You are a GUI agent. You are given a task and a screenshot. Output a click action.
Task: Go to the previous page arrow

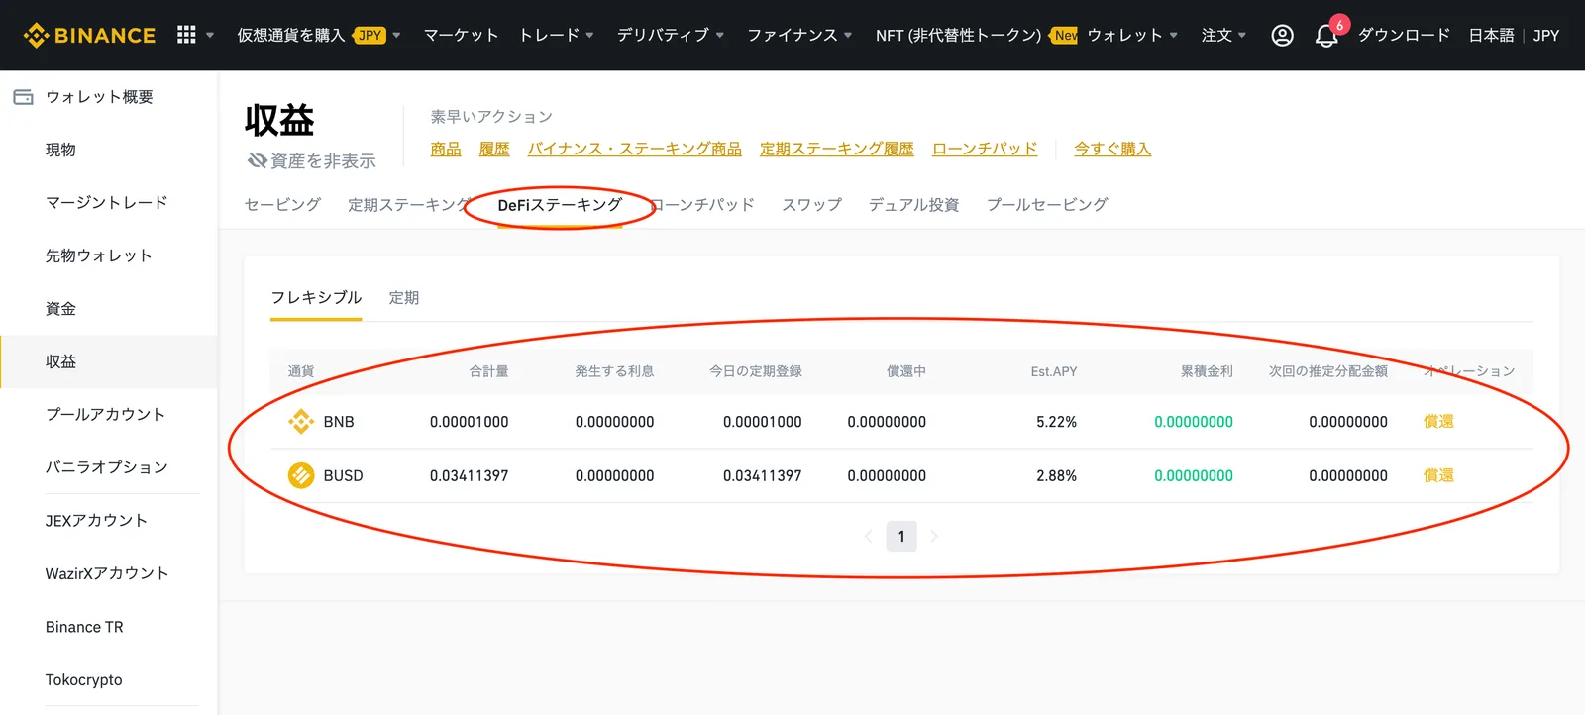pos(869,537)
